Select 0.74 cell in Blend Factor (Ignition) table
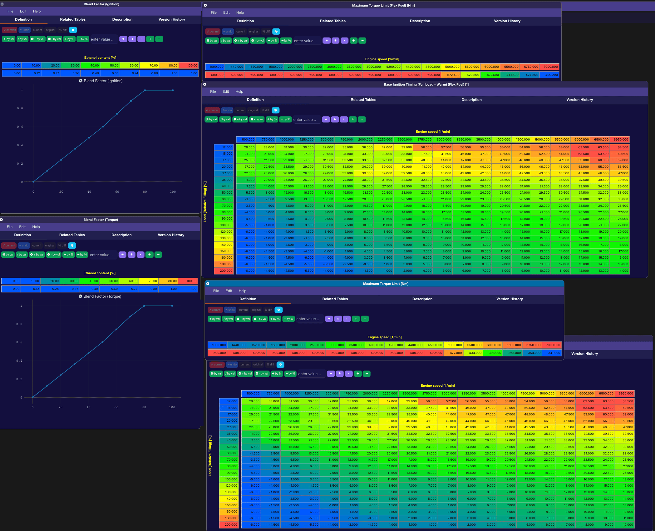 (130, 73)
